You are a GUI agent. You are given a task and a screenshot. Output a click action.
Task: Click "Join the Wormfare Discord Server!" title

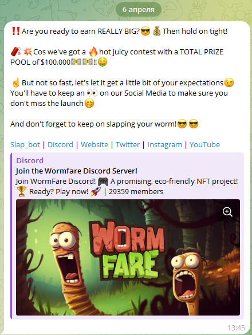(x=76, y=171)
